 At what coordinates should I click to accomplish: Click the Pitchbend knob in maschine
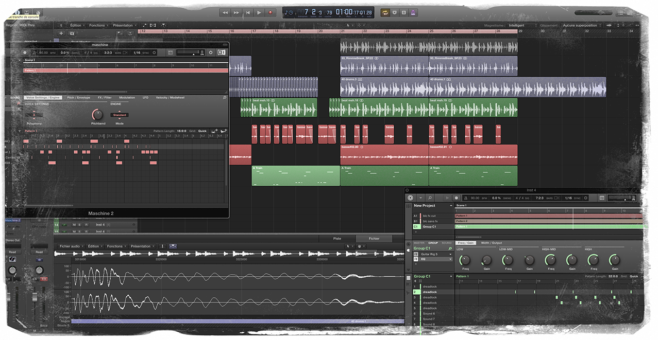[97, 114]
